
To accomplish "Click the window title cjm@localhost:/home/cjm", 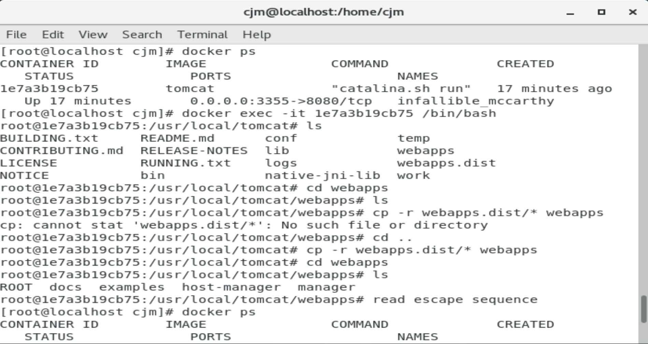I will (323, 12).
